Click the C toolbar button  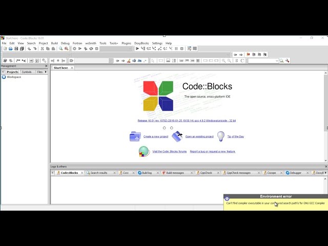pyautogui.click(x=242, y=60)
